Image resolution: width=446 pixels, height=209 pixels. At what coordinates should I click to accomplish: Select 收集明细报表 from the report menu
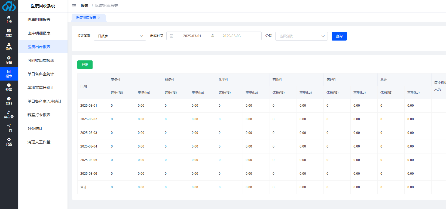[39, 20]
